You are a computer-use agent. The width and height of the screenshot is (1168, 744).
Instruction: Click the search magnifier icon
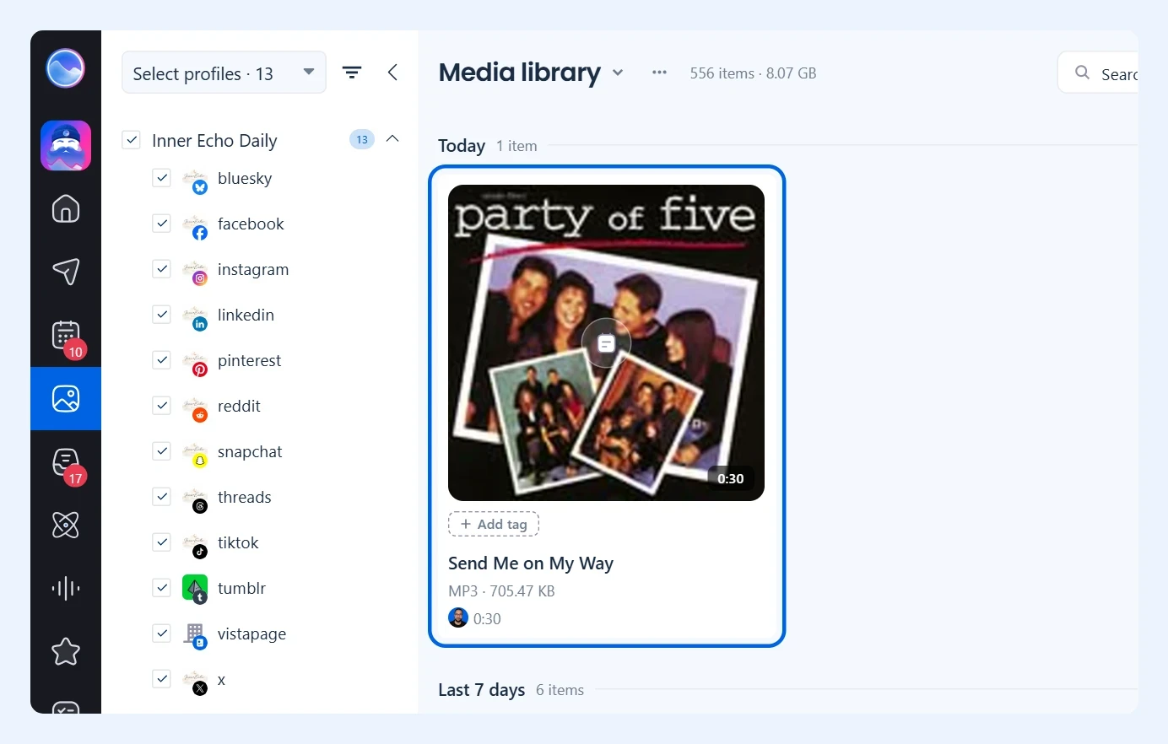tap(1082, 73)
